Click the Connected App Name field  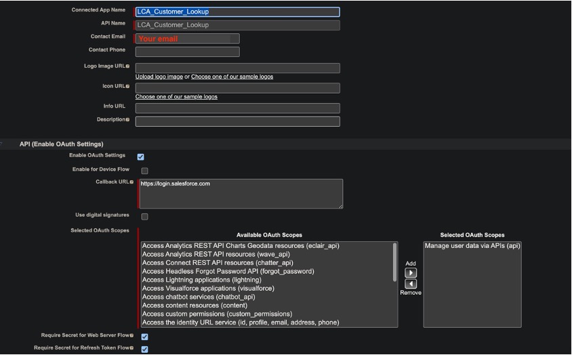click(x=237, y=12)
